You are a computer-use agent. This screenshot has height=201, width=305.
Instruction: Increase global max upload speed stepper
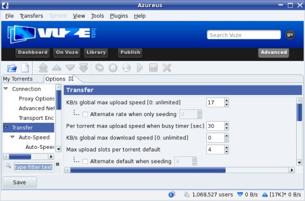coord(226,100)
